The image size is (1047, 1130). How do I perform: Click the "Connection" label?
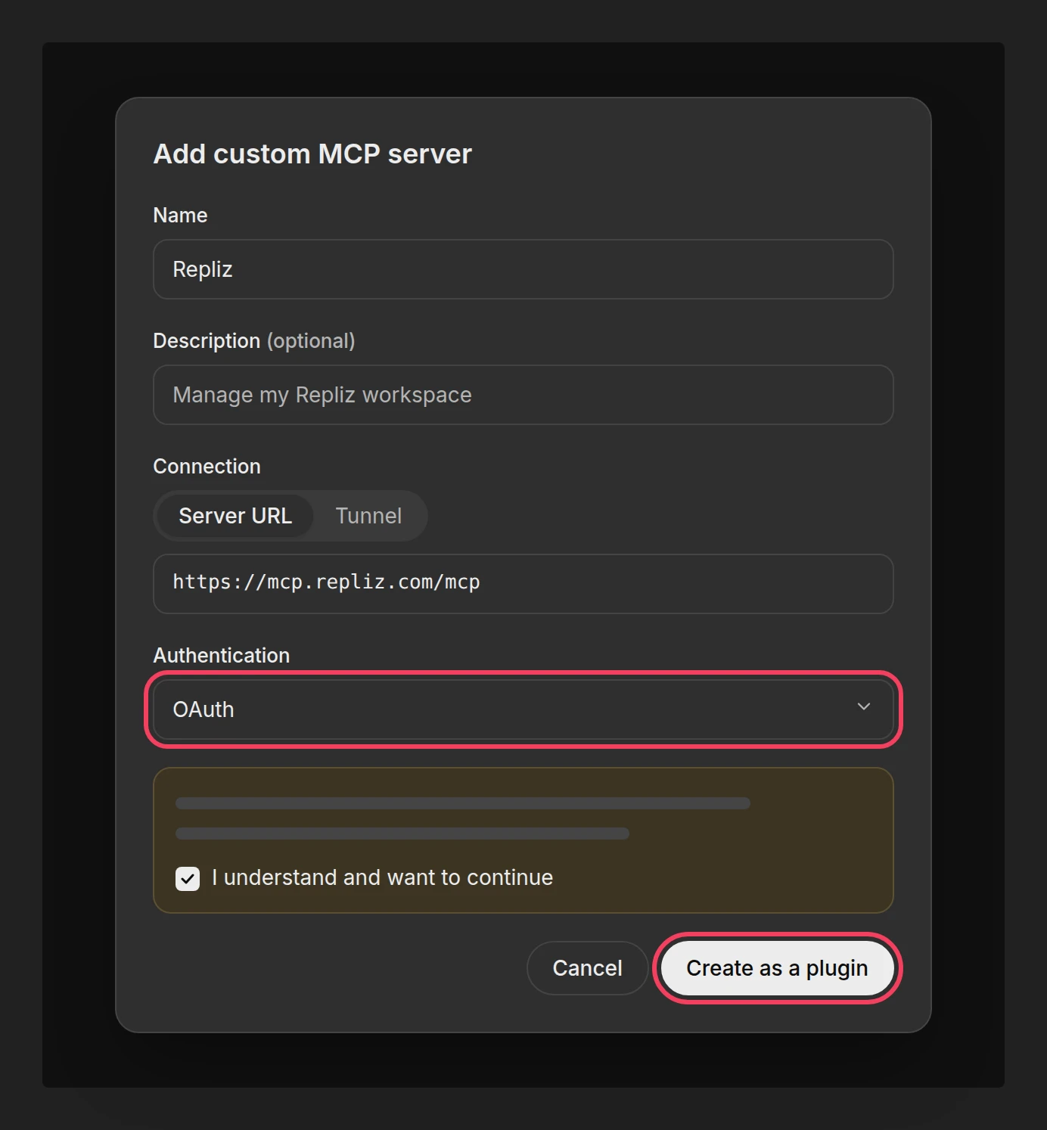click(207, 466)
